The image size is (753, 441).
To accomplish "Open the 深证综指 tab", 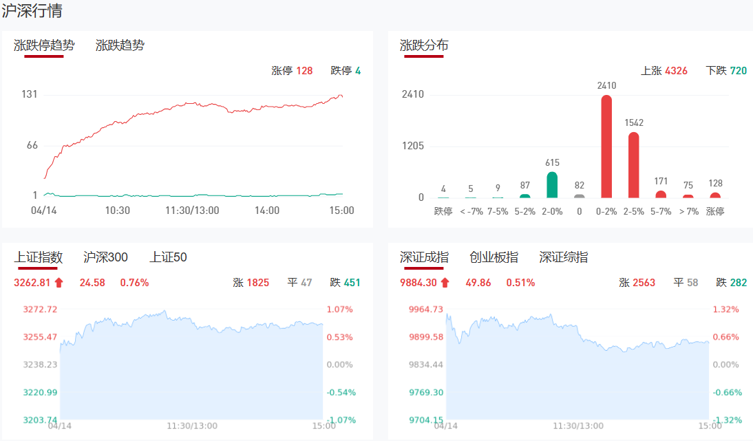I will [564, 257].
